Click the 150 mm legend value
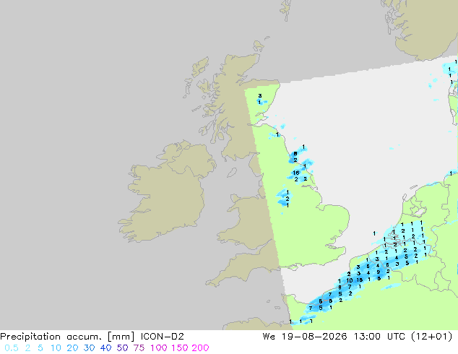Image resolution: width=458 pixels, height=354 pixels. coord(180,348)
